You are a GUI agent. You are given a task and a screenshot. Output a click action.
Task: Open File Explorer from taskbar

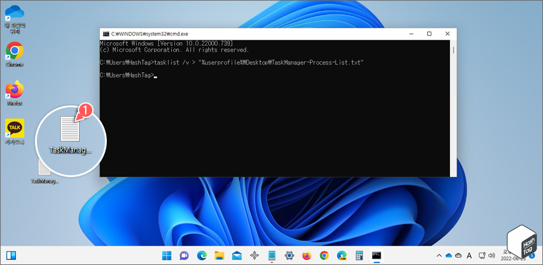tap(220, 256)
